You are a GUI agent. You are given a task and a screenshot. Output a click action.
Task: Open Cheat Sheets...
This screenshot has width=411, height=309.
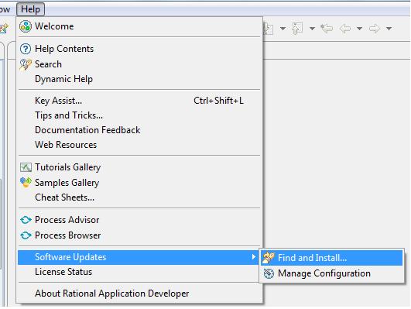[x=64, y=197]
